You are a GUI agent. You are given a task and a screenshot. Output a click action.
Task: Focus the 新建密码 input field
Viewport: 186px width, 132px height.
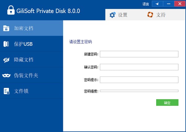[x=139, y=54]
